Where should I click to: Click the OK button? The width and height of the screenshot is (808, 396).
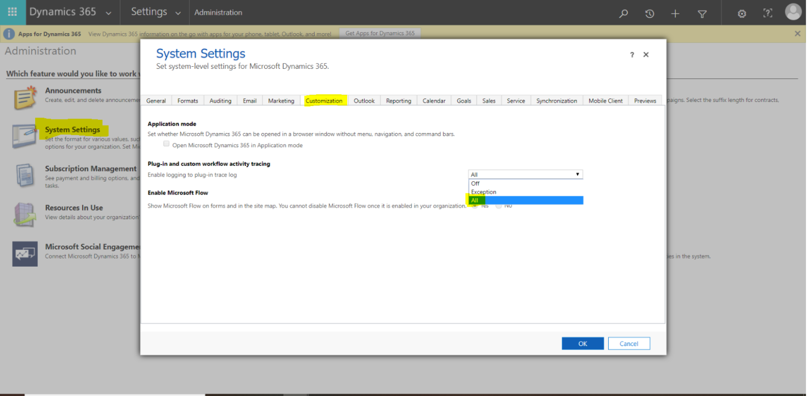582,343
